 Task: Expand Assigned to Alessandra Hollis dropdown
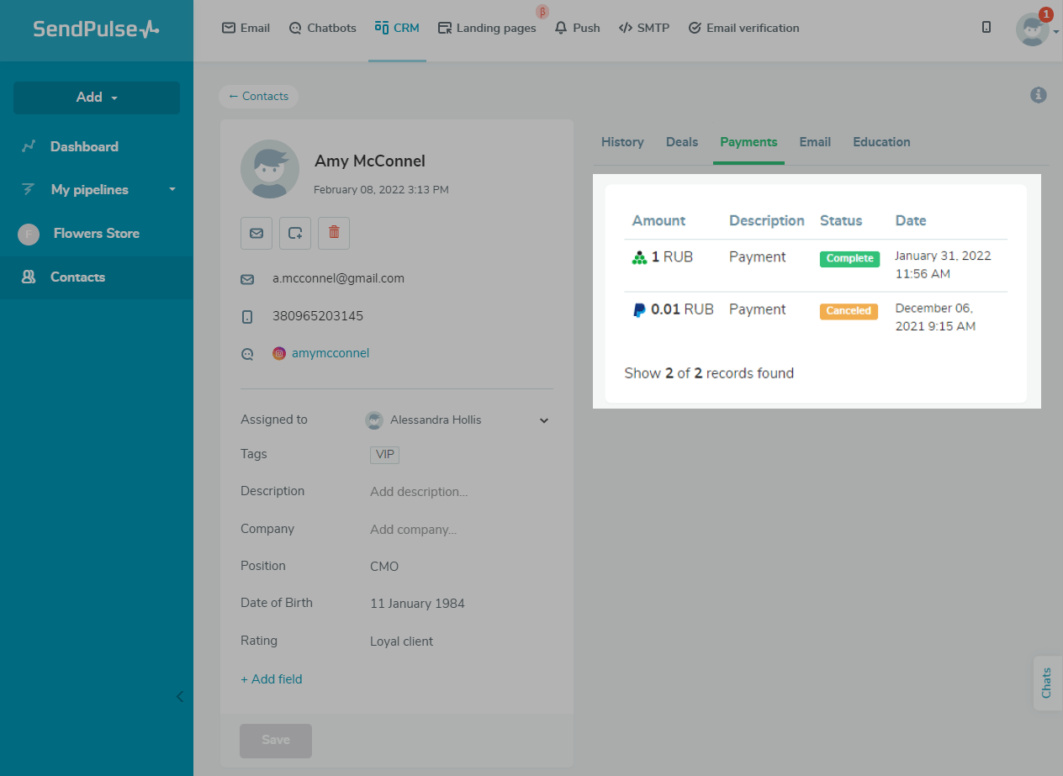pos(543,420)
